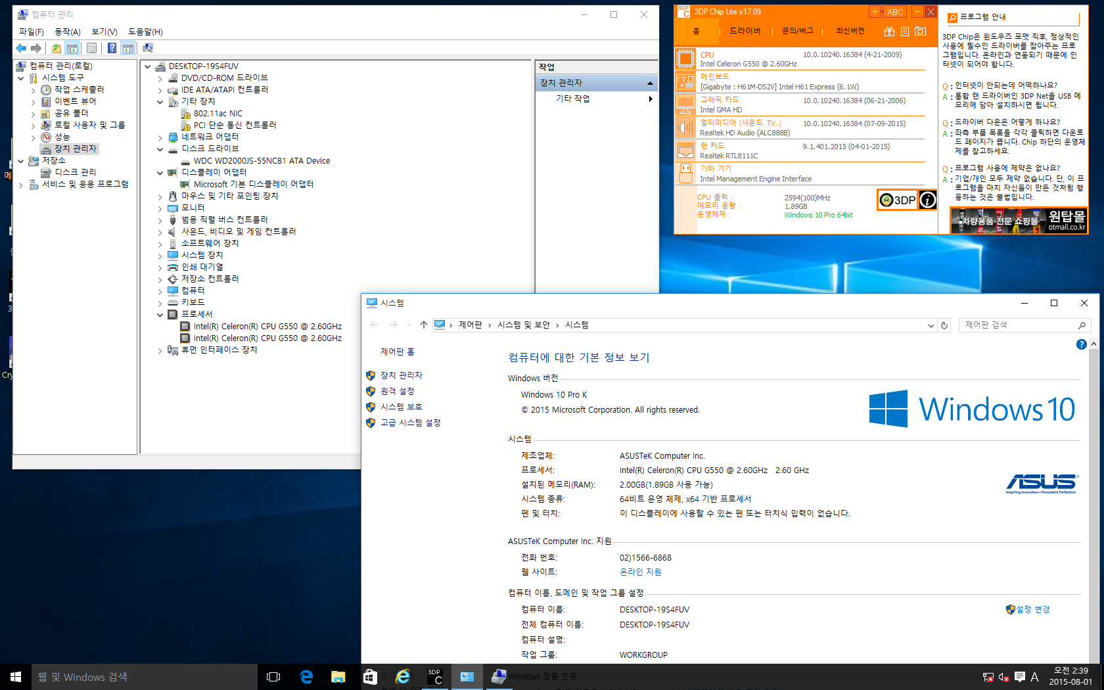Click the Graphics card icon in 3DP Chip

[685, 104]
